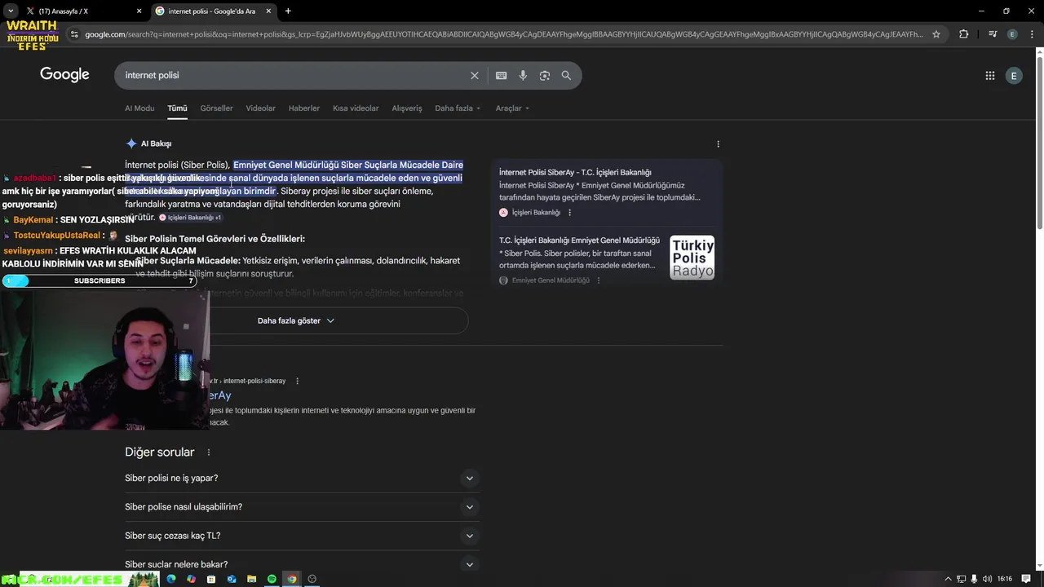Show hidden system tray icons
1044x587 pixels.
[x=948, y=579]
